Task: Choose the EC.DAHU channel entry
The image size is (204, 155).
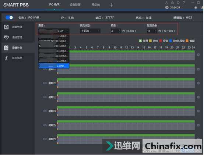Action: (54, 46)
